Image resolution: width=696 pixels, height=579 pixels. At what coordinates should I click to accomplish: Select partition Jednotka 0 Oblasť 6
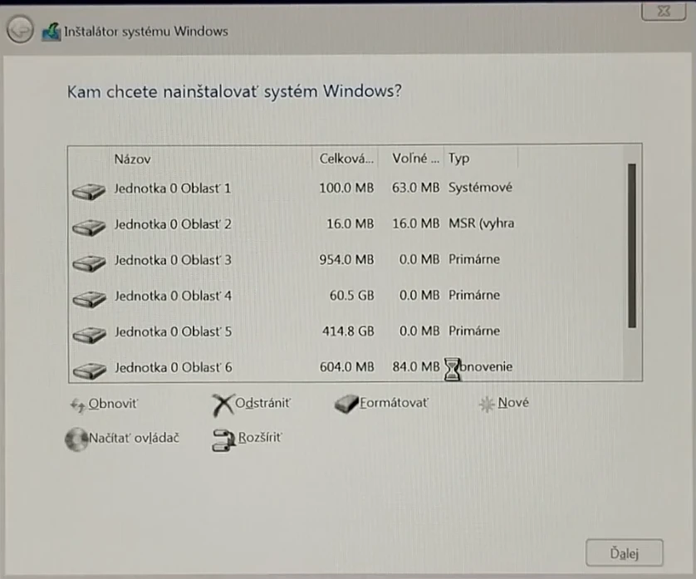173,367
